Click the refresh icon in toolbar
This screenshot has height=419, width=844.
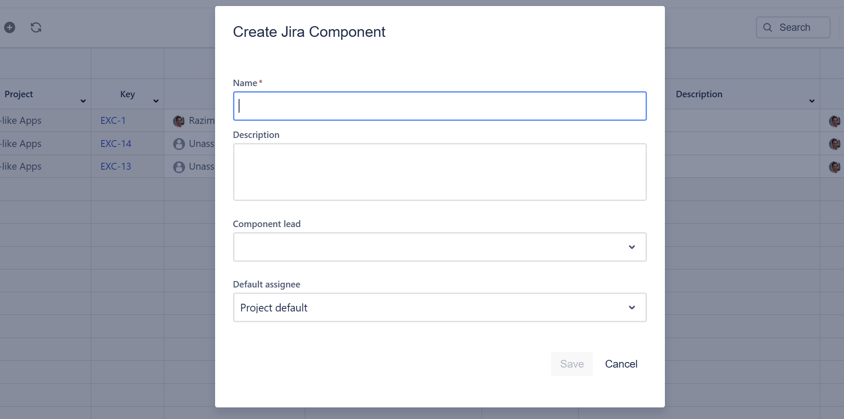point(36,27)
